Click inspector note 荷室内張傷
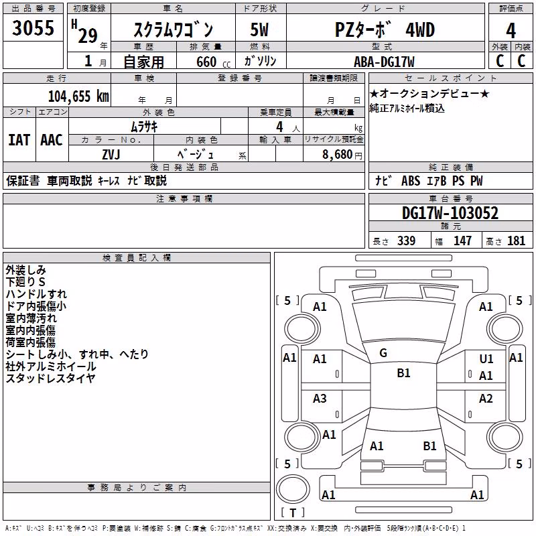The width and height of the screenshot is (536, 536). tap(31, 342)
